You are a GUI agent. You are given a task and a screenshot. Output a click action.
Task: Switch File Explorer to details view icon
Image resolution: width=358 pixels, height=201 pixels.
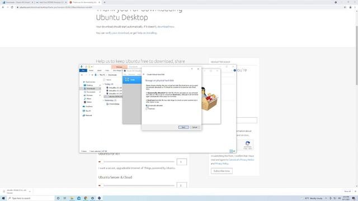click(231, 151)
